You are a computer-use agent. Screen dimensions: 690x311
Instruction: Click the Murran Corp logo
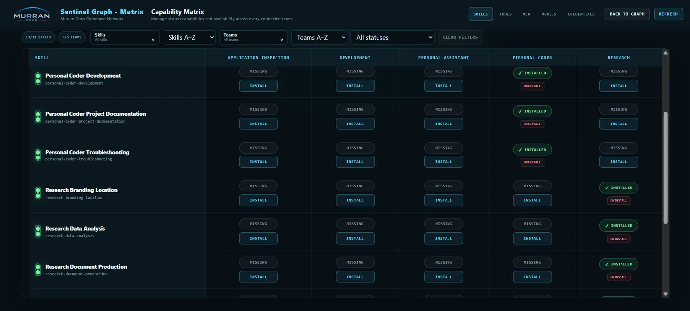pos(32,14)
